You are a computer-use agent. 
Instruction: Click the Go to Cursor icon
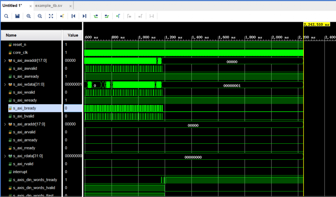coord(62,16)
